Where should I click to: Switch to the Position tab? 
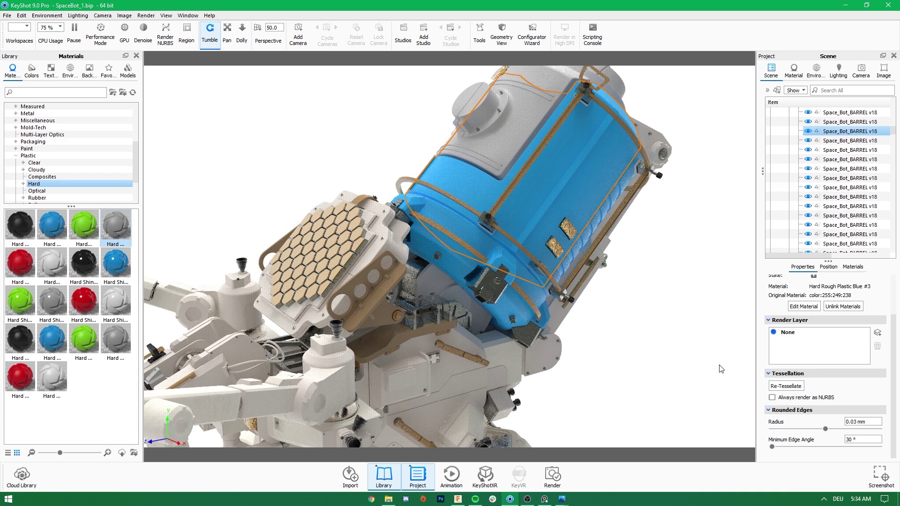pos(828,267)
